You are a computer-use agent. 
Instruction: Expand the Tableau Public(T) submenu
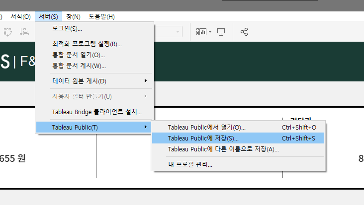pos(94,127)
